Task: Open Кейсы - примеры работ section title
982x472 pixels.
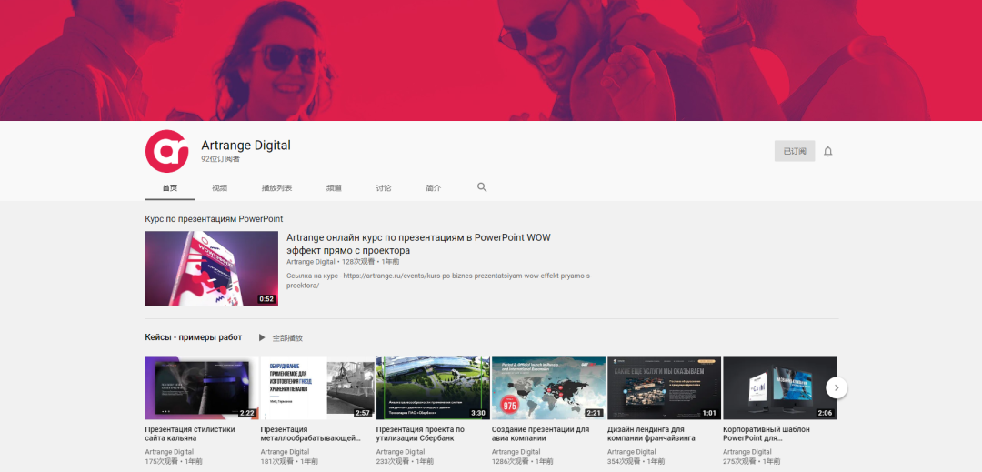Action: 194,337
